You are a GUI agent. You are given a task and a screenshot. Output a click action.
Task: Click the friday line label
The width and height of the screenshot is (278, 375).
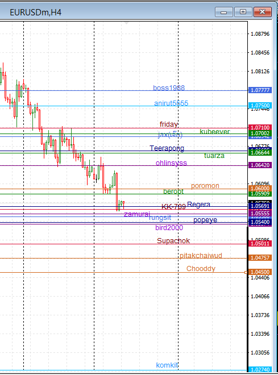click(169, 124)
